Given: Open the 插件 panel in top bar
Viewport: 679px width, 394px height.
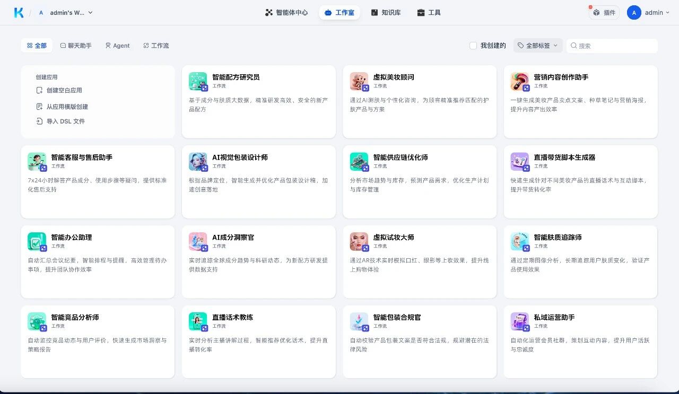Looking at the screenshot, I should coord(604,12).
